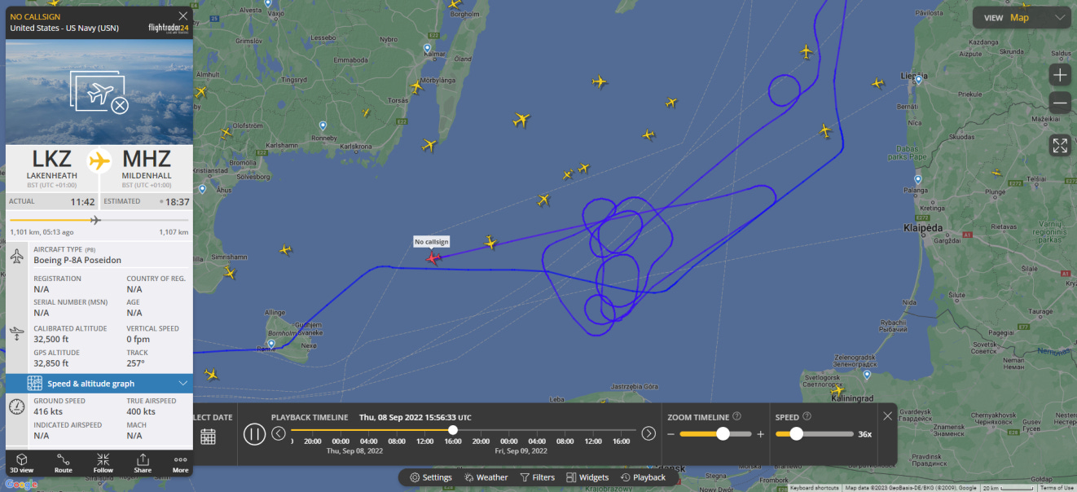The height and width of the screenshot is (492, 1077).
Task: Open the 3D view of the aircraft
Action: [22, 463]
